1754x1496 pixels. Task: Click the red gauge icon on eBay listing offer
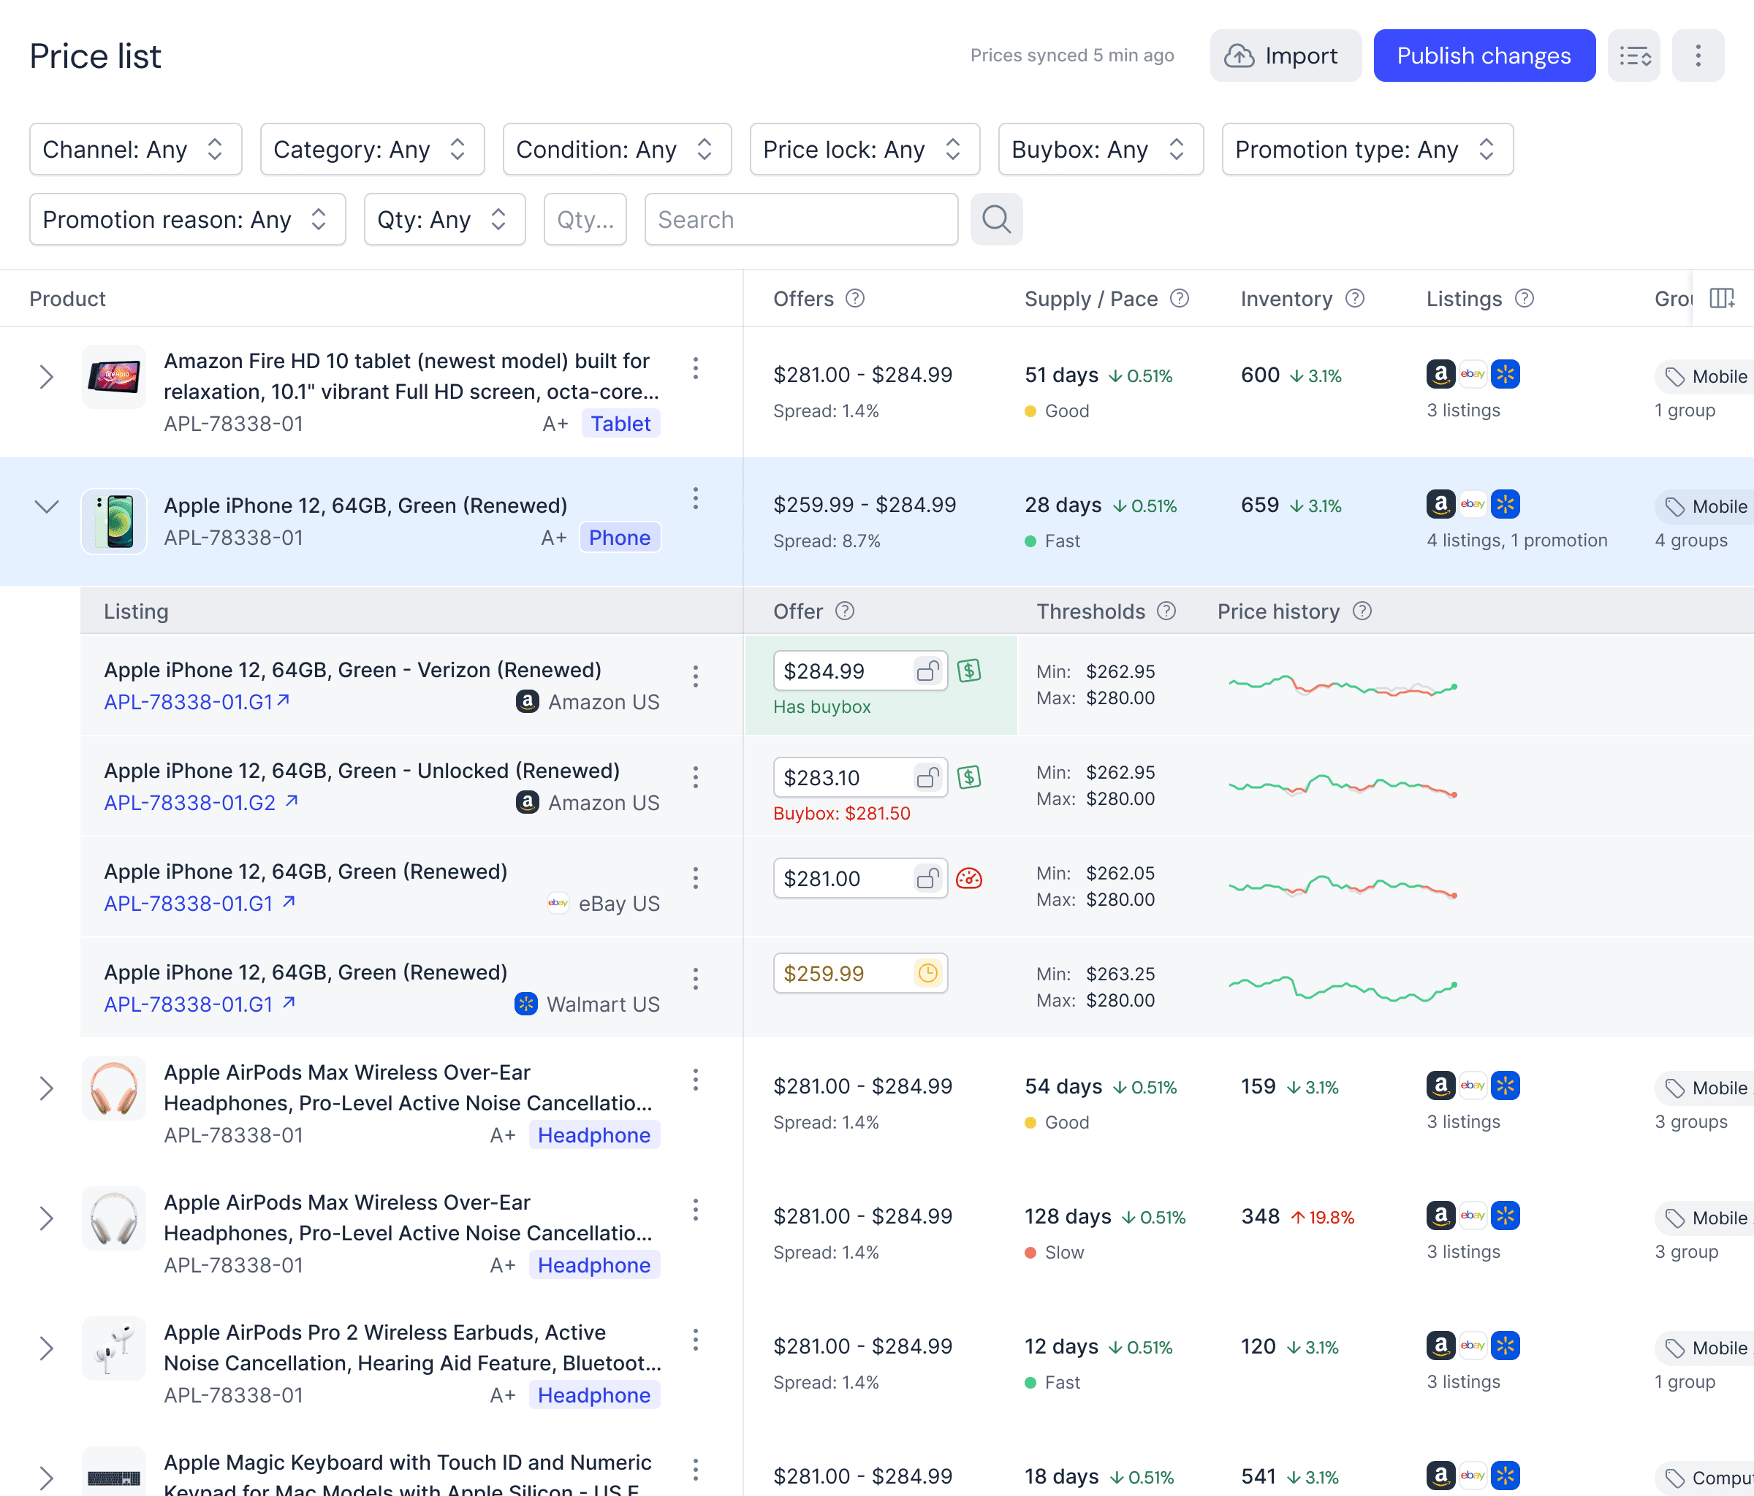click(x=968, y=878)
